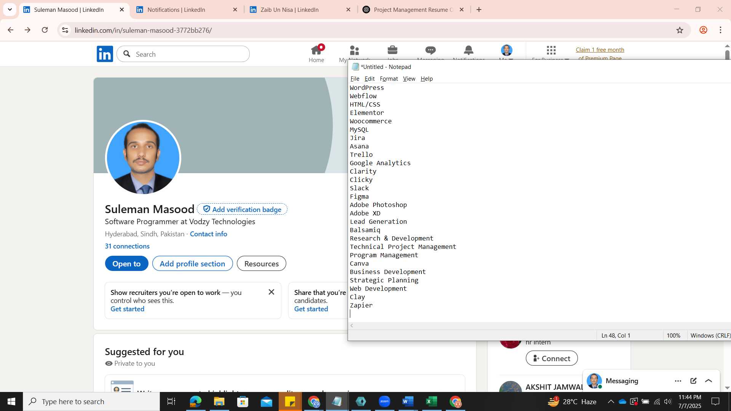
Task: Open volume control in system tray
Action: pos(668,401)
